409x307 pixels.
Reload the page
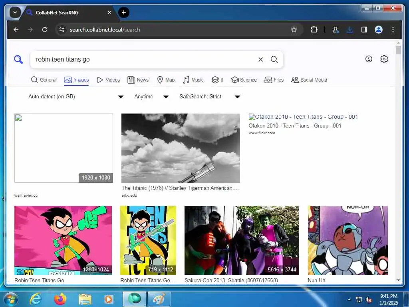tap(45, 30)
